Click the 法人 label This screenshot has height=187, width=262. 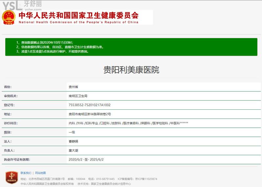8,141
